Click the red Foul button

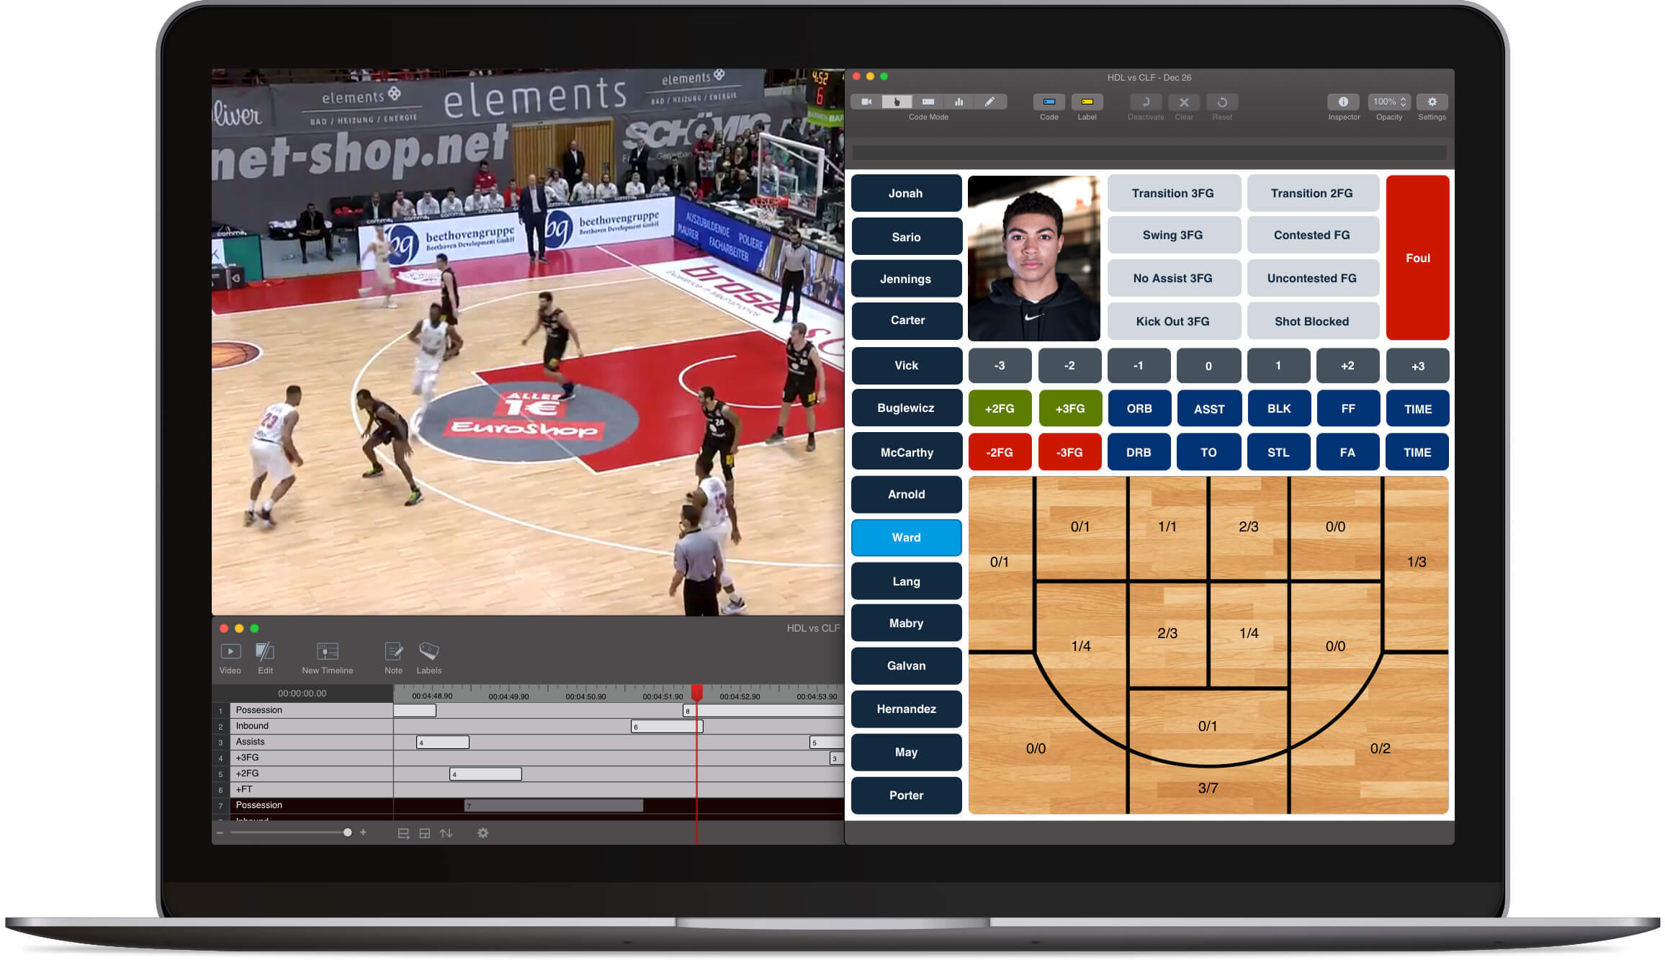coord(1417,258)
